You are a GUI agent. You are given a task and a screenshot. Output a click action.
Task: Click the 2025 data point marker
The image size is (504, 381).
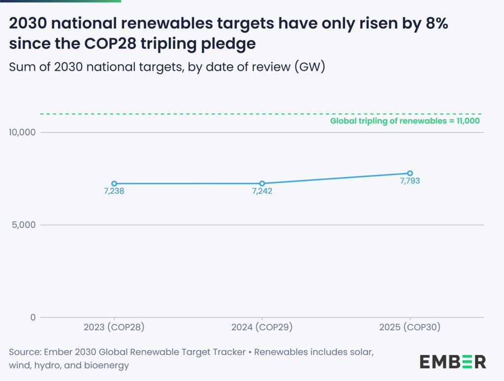click(409, 173)
